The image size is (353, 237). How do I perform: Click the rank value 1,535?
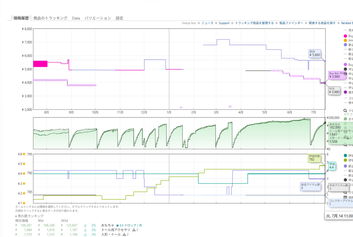click(x=51, y=235)
